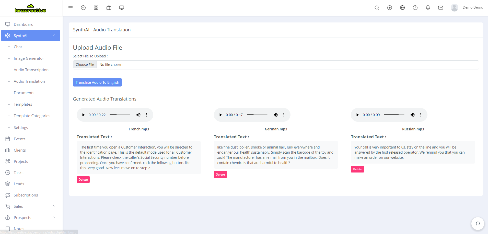Image resolution: width=488 pixels, height=234 pixels.
Task: Select Audio Translation in sidebar
Action: point(29,81)
